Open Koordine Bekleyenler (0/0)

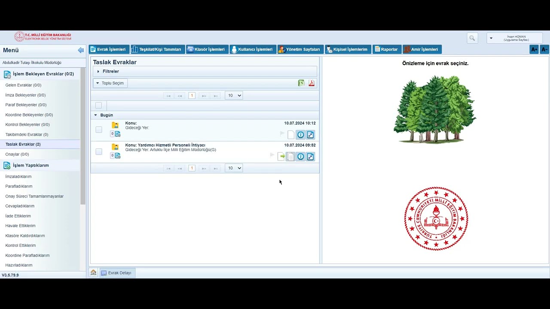coord(29,115)
